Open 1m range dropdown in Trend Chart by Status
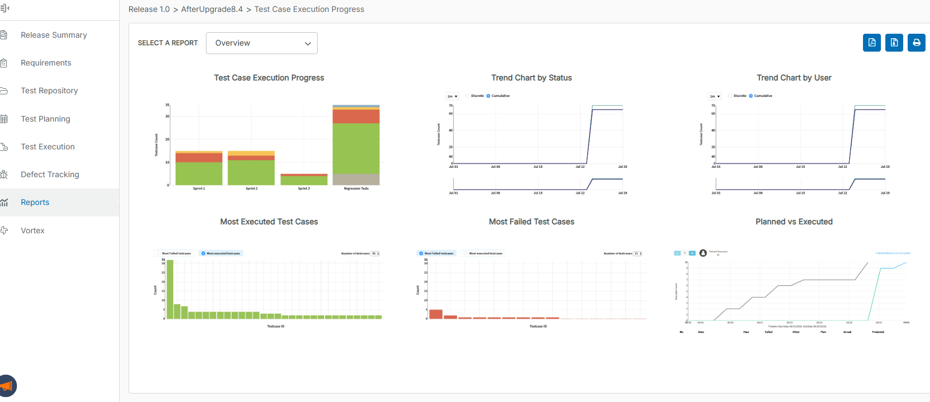 pos(452,96)
